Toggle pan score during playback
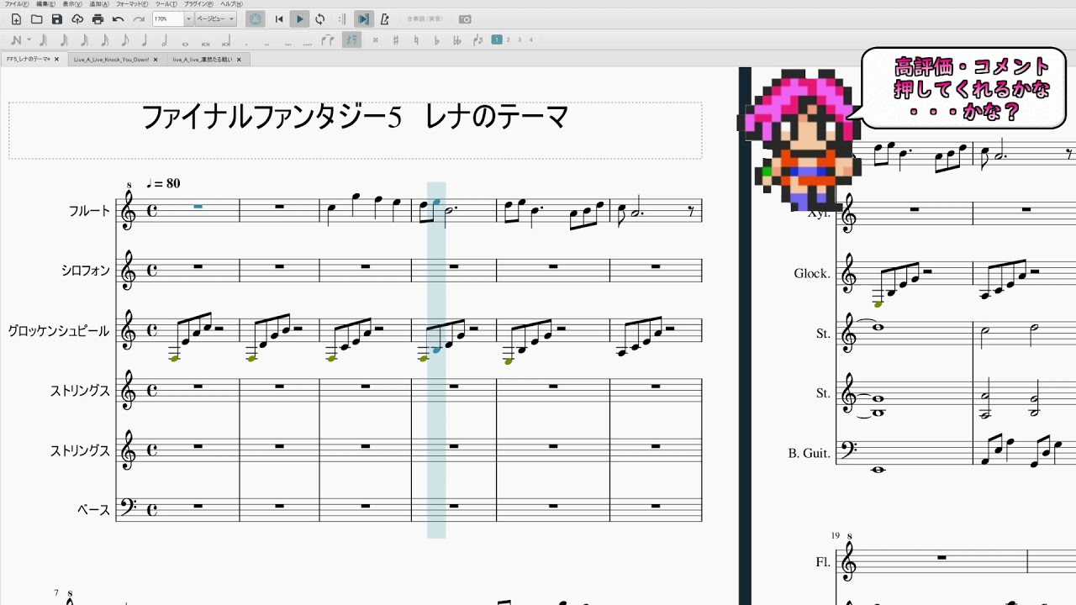This screenshot has height=605, width=1076. pos(363,18)
